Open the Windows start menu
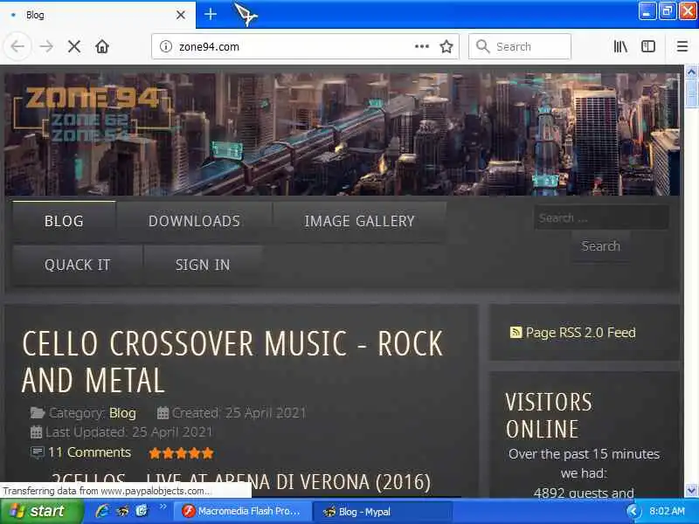 pos(41,511)
